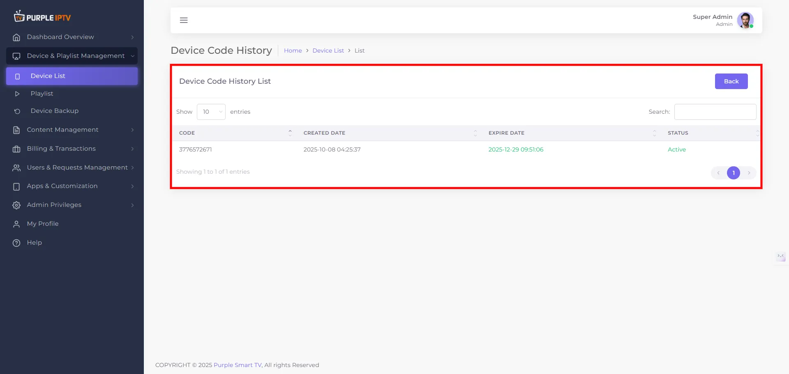The height and width of the screenshot is (374, 789).
Task: Expand Dashboard Overview chevron
Action: [x=132, y=37]
